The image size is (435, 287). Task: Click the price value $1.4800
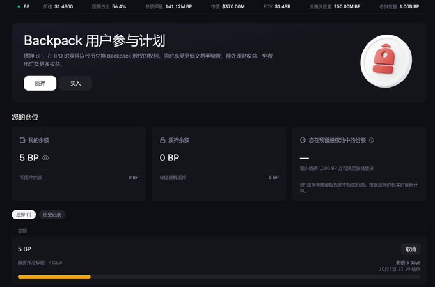[x=64, y=6]
